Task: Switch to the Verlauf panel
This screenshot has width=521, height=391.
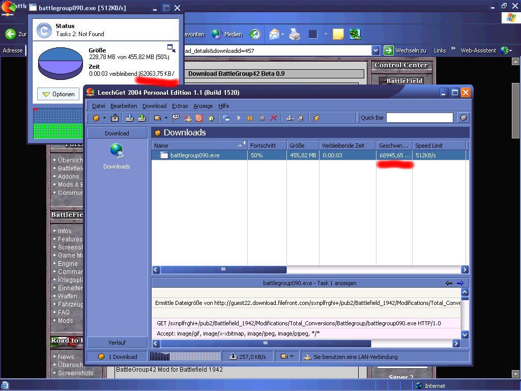Action: [117, 343]
